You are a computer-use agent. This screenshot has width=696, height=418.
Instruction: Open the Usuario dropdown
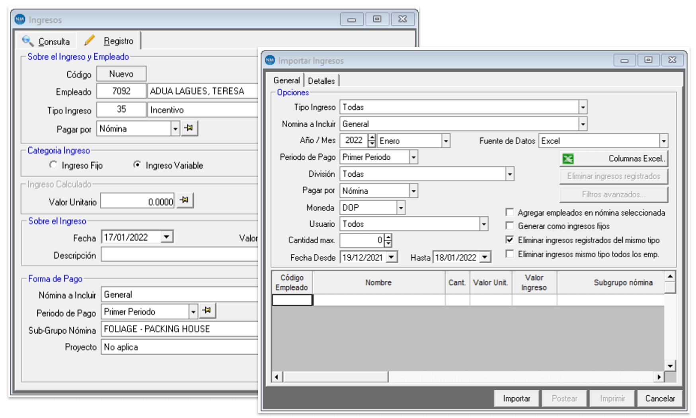(x=483, y=224)
